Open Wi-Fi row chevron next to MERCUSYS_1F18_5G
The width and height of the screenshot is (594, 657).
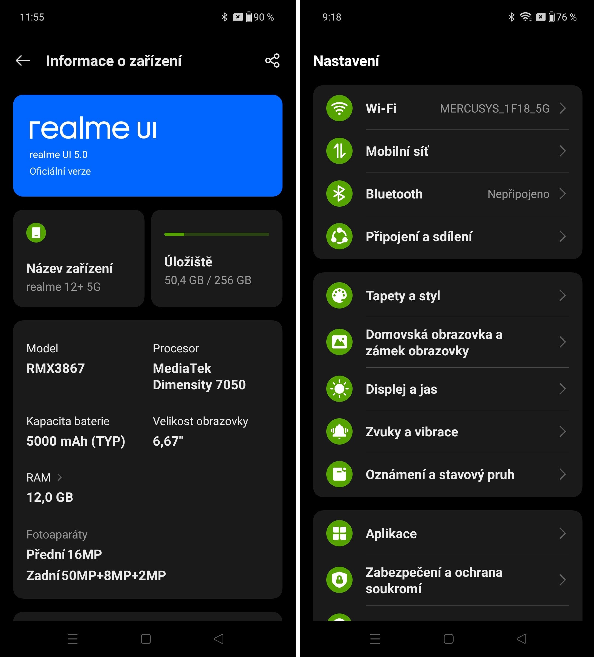tap(563, 108)
